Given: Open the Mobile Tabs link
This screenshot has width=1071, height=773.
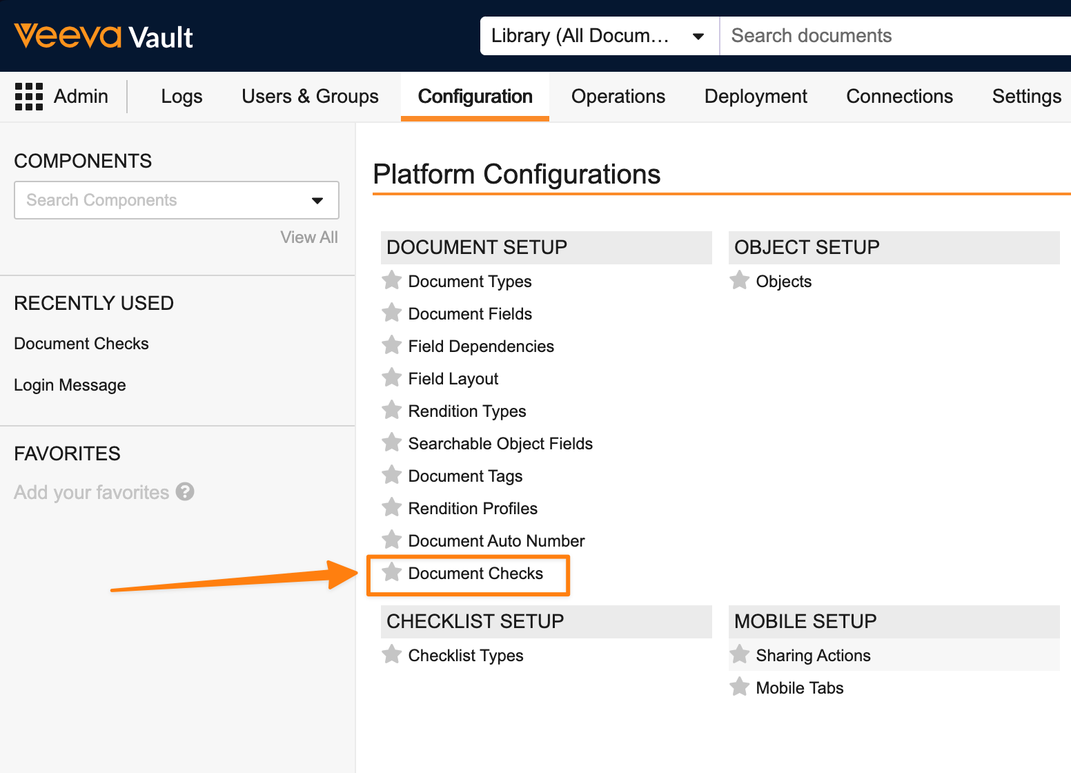Looking at the screenshot, I should 800,688.
